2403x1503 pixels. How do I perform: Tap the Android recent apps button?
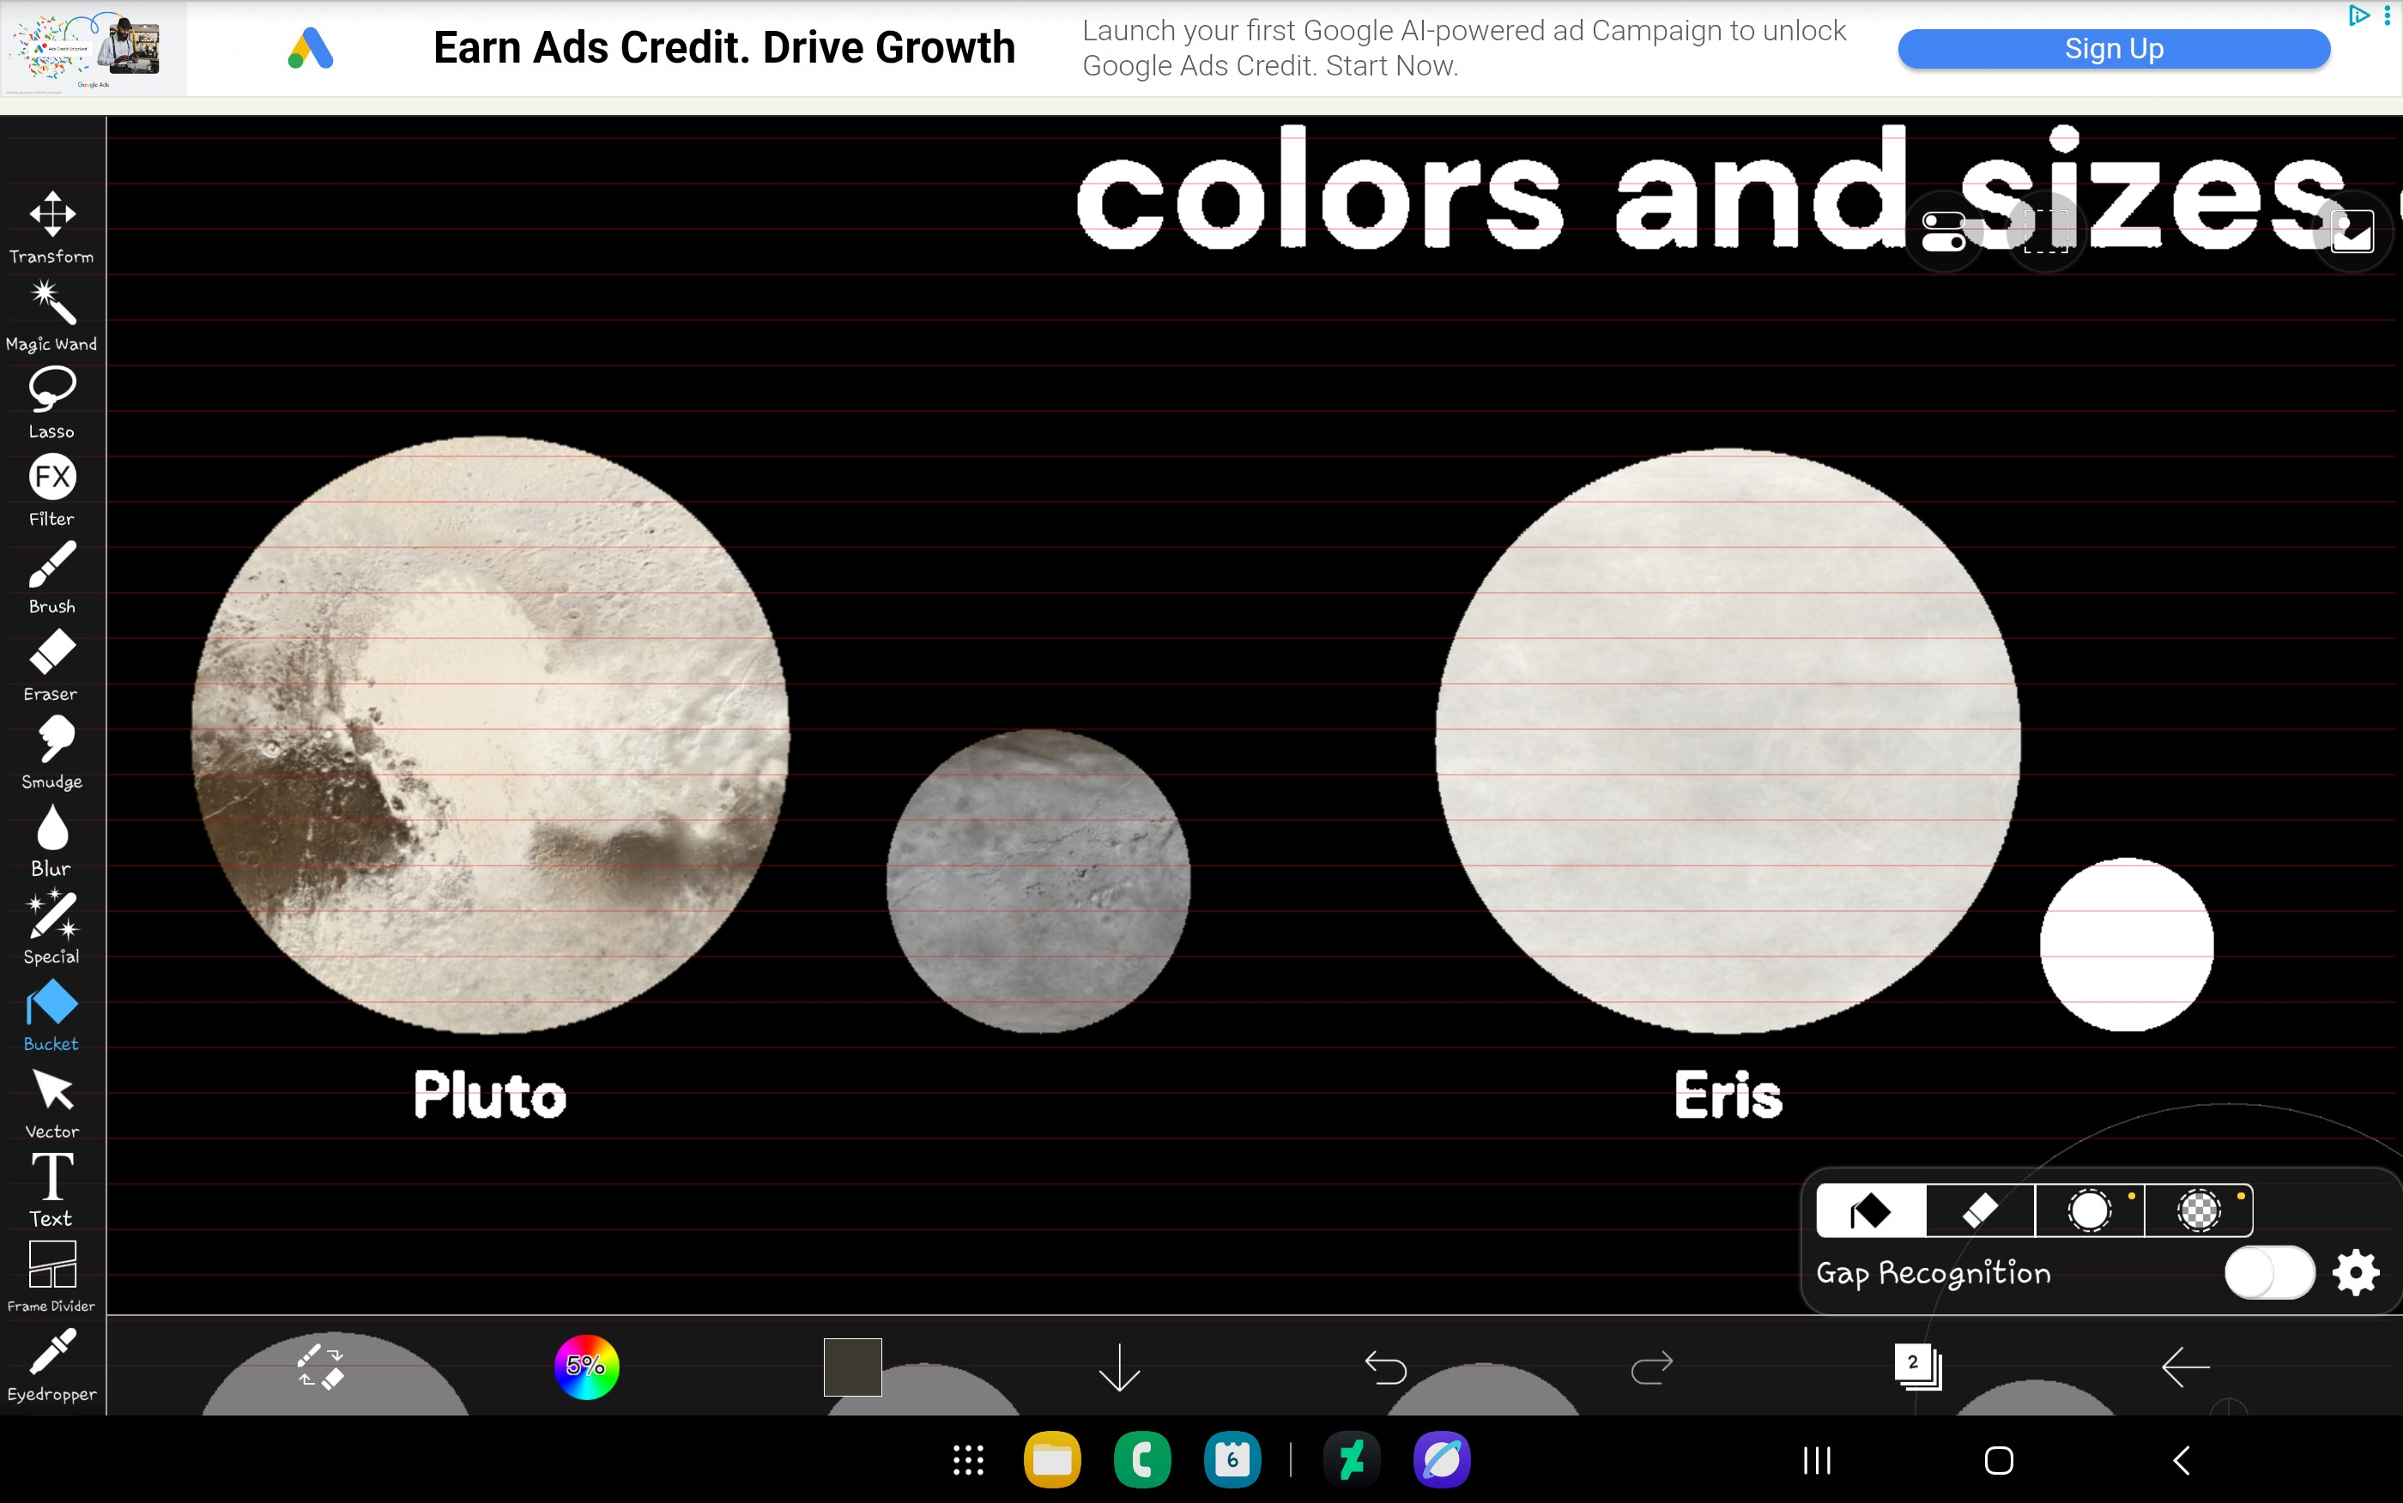[x=1817, y=1460]
